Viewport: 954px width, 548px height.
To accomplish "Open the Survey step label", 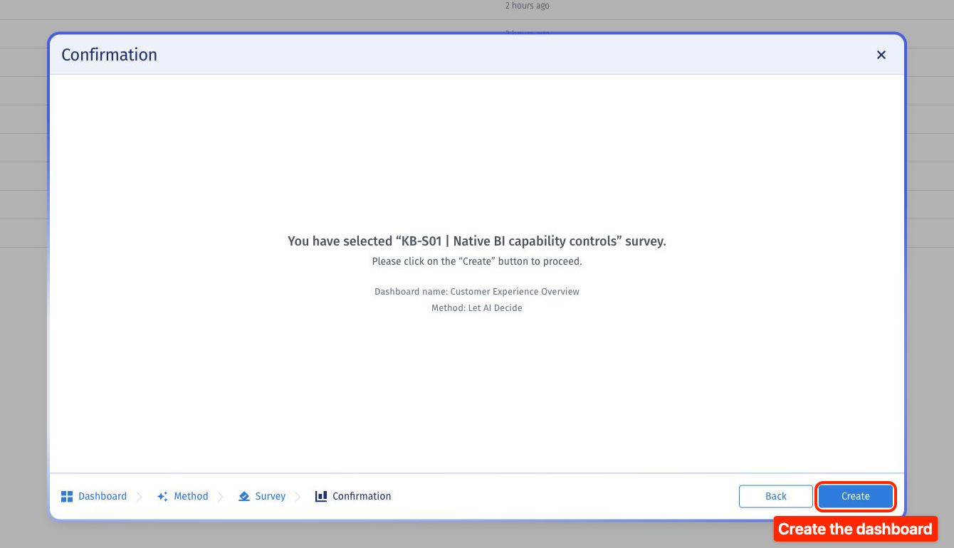I will coord(271,496).
